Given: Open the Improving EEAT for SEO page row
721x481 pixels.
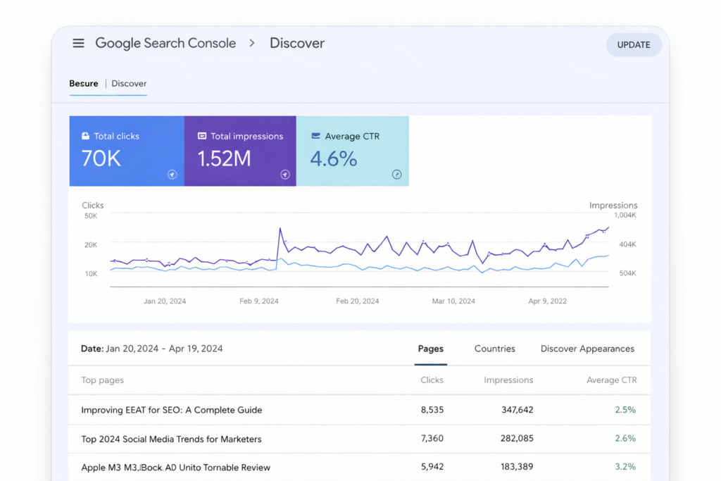Looking at the screenshot, I should click(x=171, y=410).
